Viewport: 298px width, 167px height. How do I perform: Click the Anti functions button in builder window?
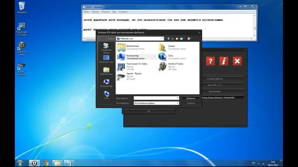click(x=215, y=85)
